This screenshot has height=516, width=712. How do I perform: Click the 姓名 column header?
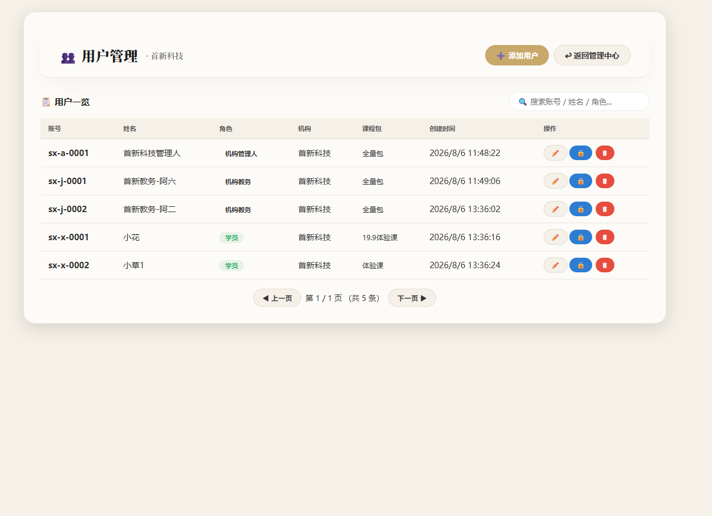130,129
